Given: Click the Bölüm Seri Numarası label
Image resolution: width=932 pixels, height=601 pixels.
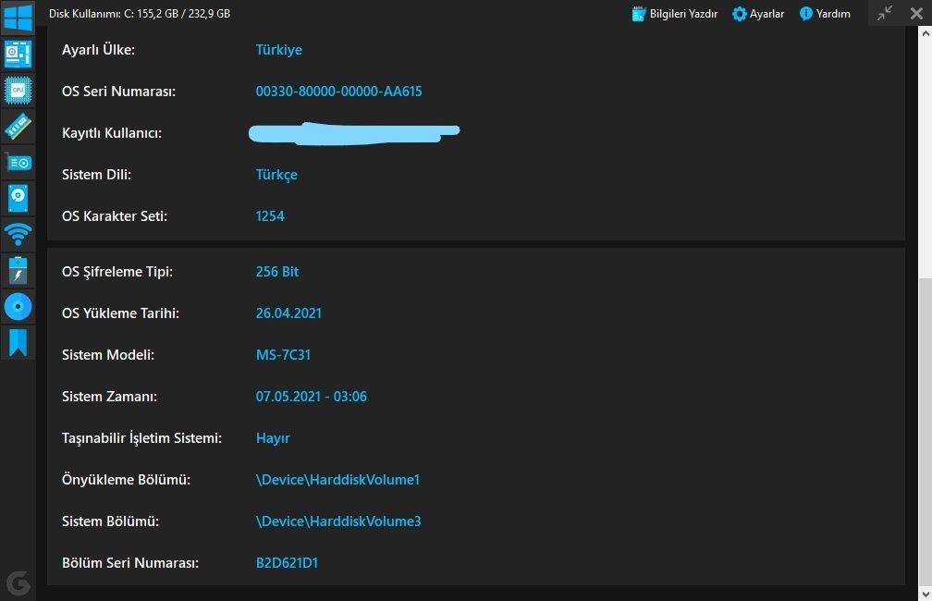Looking at the screenshot, I should [x=130, y=563].
